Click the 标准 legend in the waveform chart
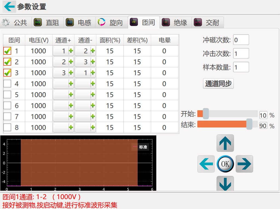The height and width of the screenshot is (209, 280). point(140,147)
